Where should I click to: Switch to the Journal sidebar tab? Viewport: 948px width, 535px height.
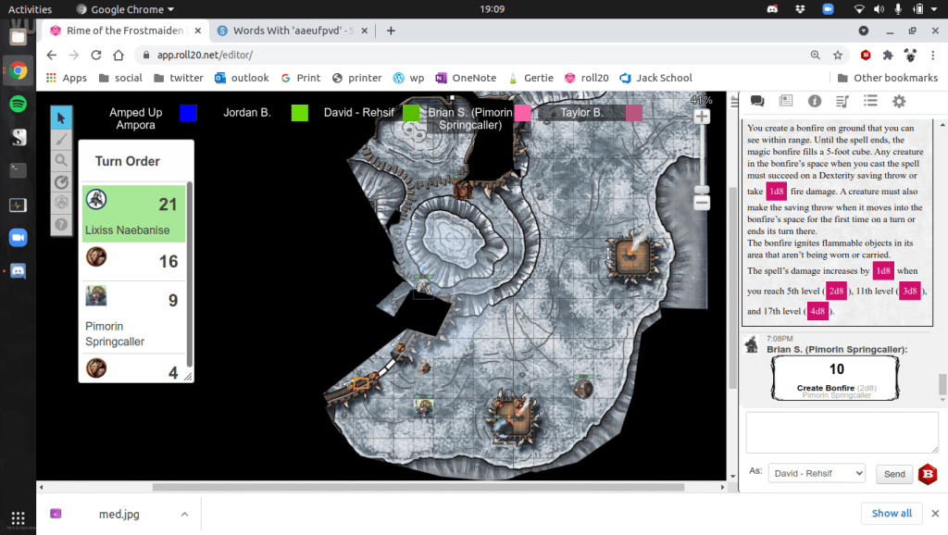(x=786, y=101)
